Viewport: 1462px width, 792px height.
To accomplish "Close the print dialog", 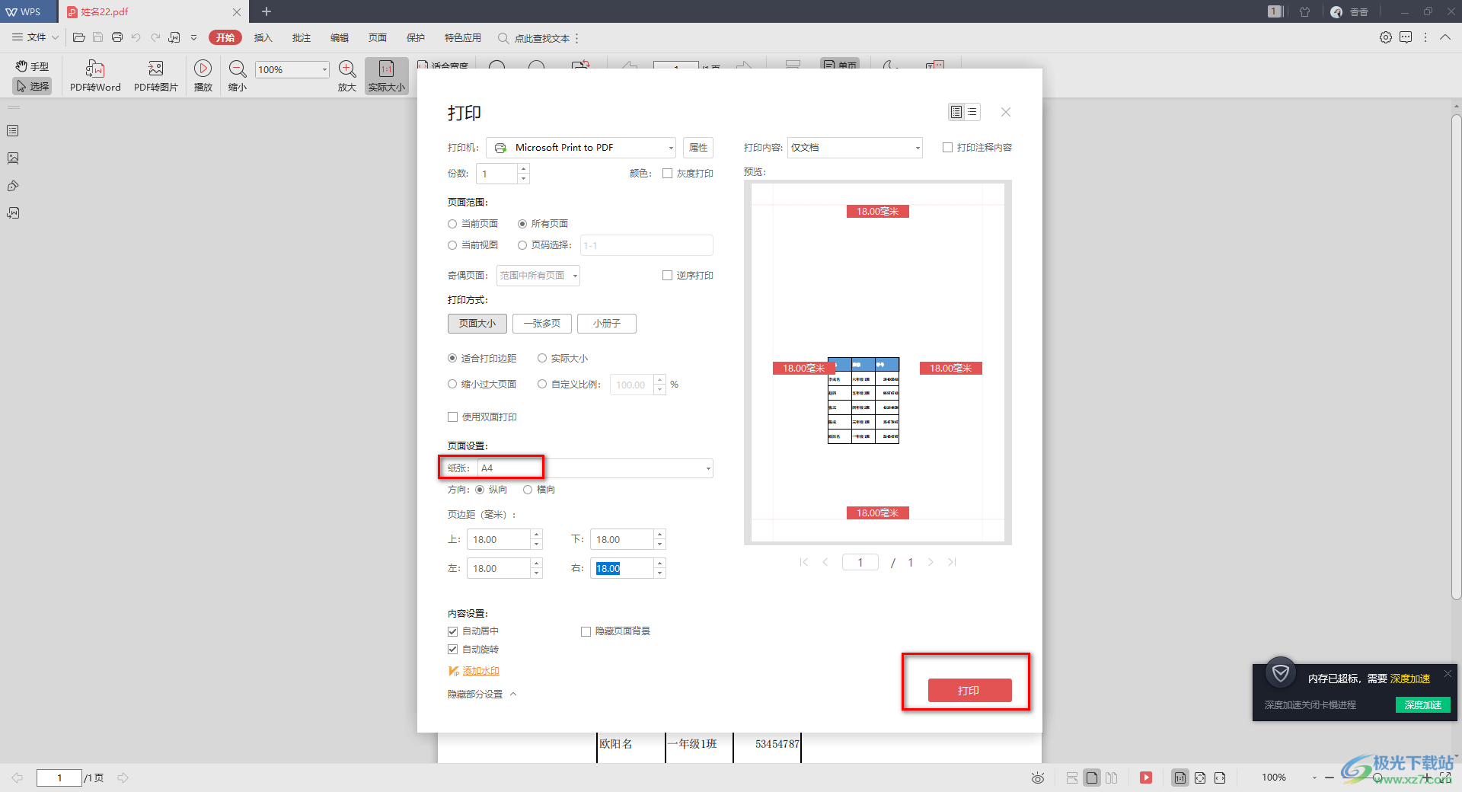I will 1006,112.
